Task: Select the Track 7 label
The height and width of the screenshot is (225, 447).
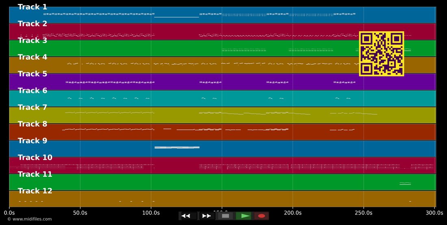Action: click(x=33, y=107)
